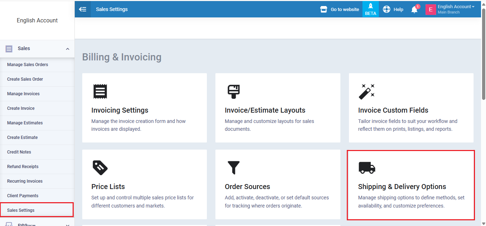Click the page vertical scrollbar
486x226 pixels.
[x=483, y=53]
